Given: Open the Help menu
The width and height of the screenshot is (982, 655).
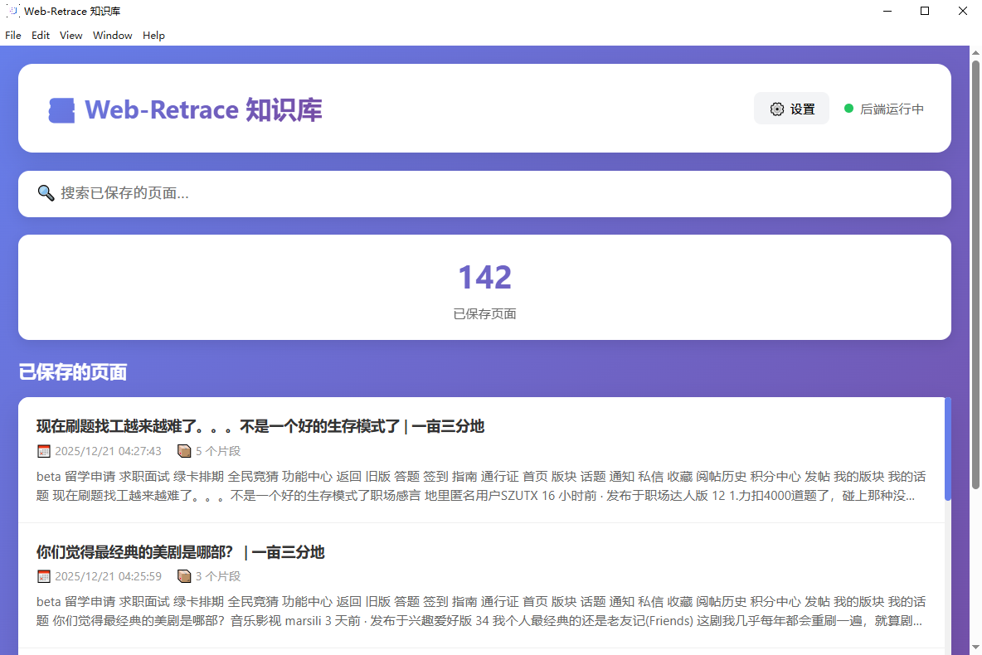Looking at the screenshot, I should 153,36.
